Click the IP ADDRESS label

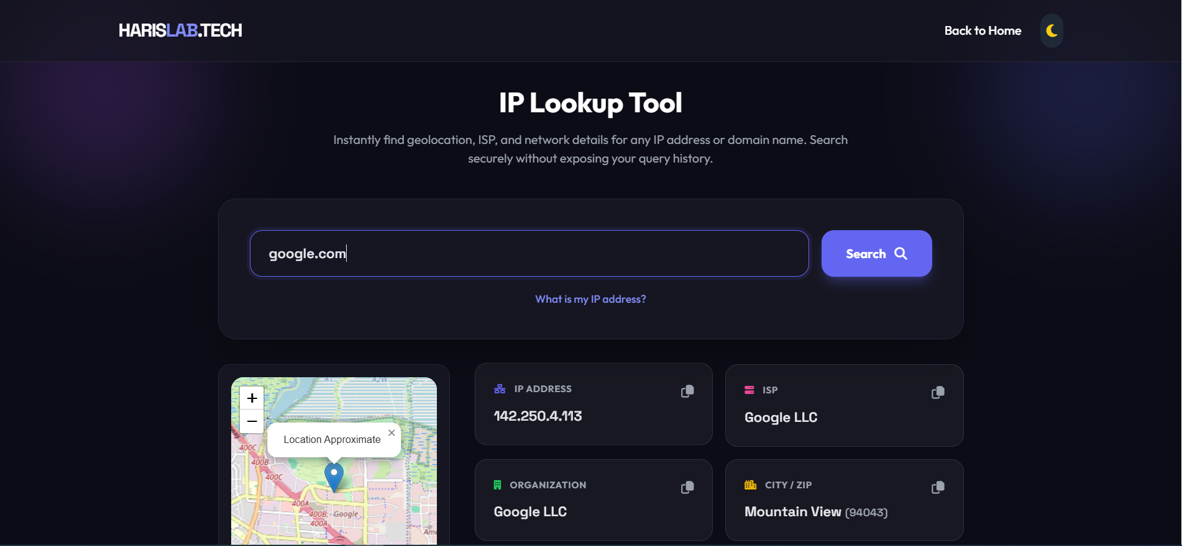click(543, 389)
